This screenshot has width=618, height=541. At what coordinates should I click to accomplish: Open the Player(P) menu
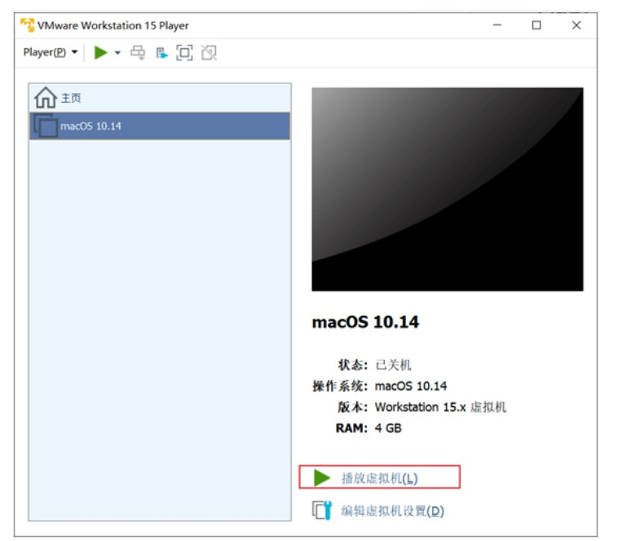tap(49, 52)
